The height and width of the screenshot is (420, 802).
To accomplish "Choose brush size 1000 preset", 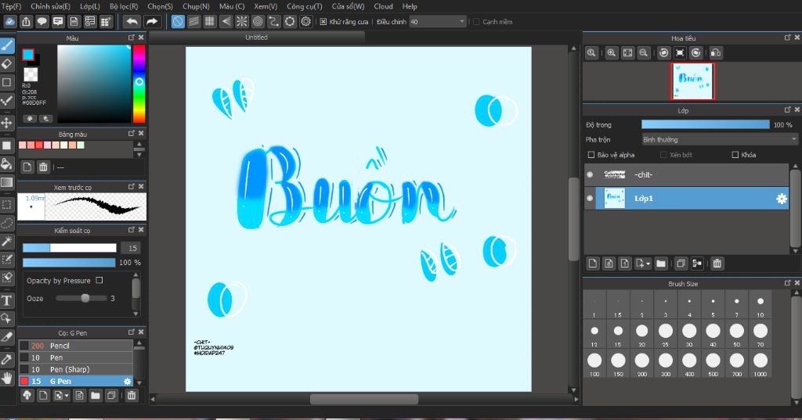I will click(760, 364).
